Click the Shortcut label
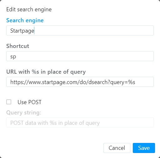This screenshot has width=160, height=158. click(x=18, y=46)
